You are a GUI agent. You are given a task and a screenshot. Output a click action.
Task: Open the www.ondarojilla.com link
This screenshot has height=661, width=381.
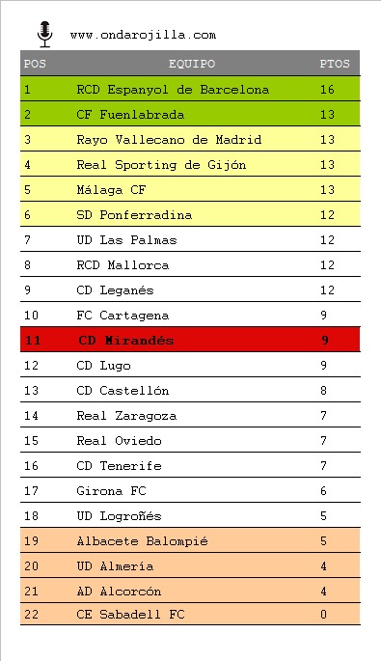(143, 35)
